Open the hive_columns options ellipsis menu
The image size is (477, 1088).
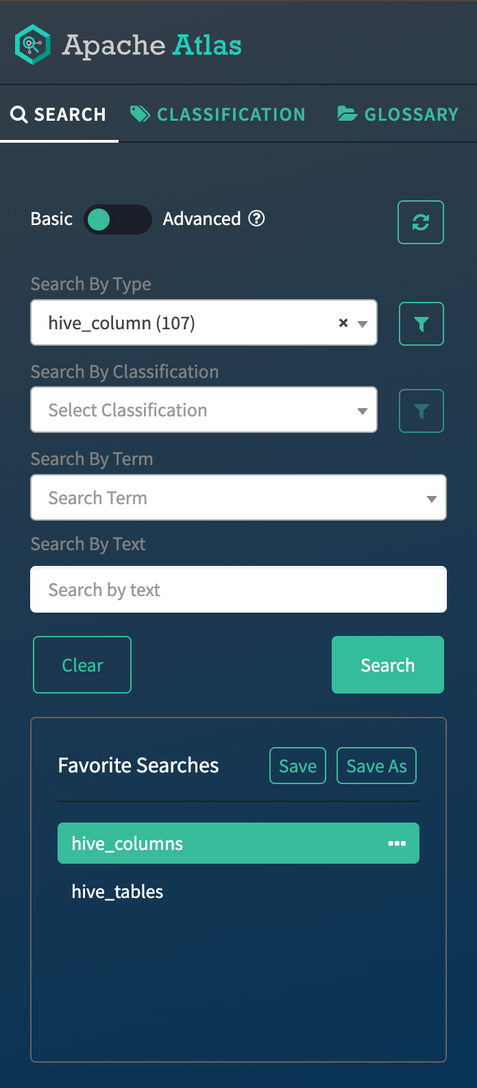[x=397, y=843]
